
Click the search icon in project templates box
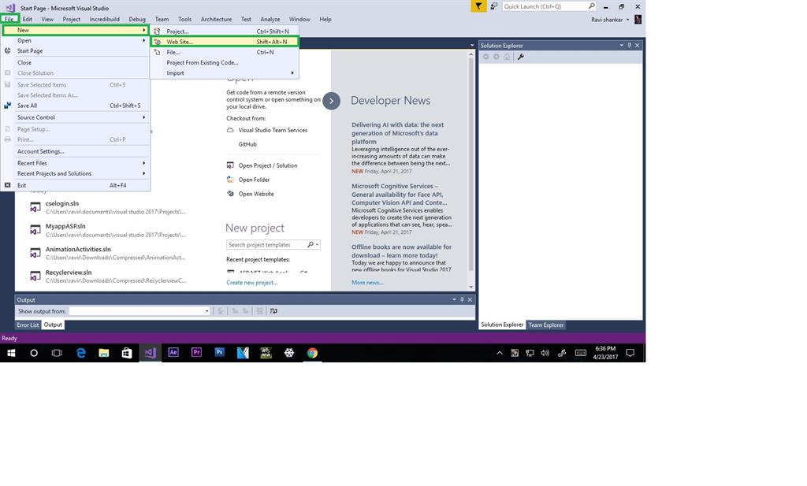coord(311,245)
